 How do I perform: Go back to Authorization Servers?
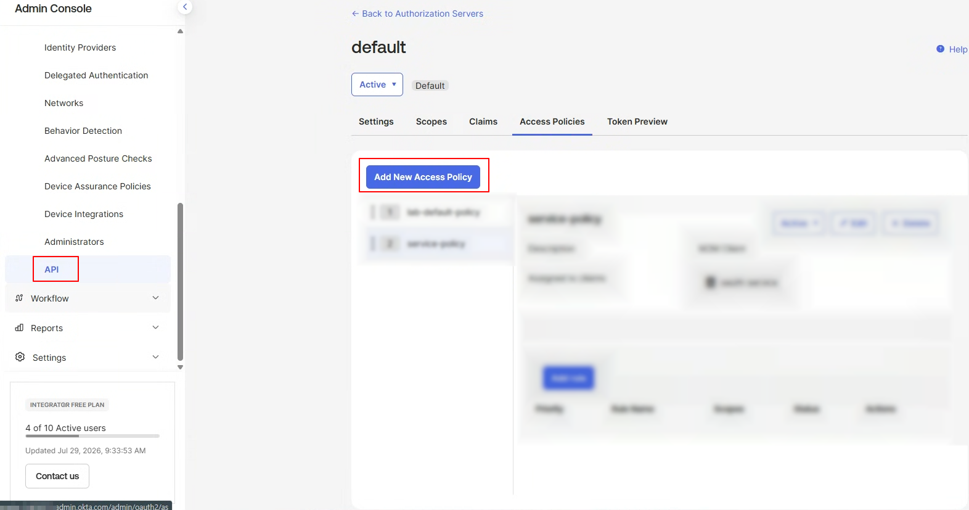417,14
